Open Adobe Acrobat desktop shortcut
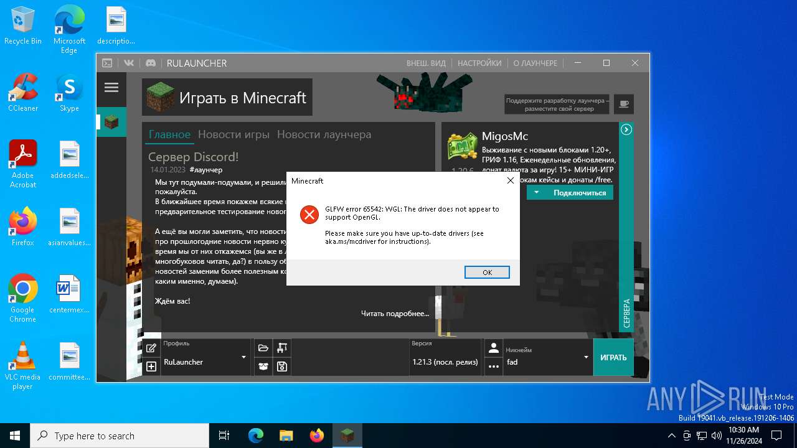This screenshot has width=797, height=448. (22, 164)
